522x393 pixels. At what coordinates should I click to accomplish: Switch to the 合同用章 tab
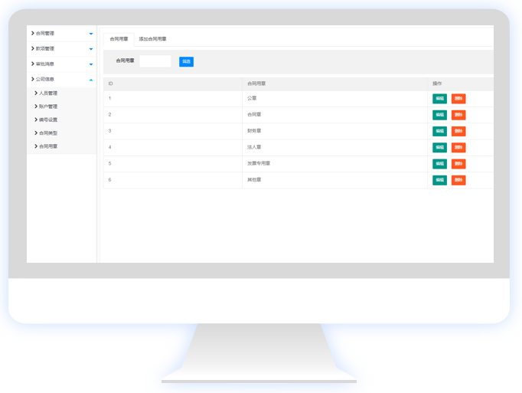(x=119, y=38)
